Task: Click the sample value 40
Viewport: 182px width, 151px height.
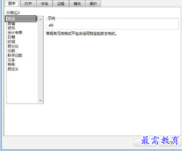Action: 51,25
